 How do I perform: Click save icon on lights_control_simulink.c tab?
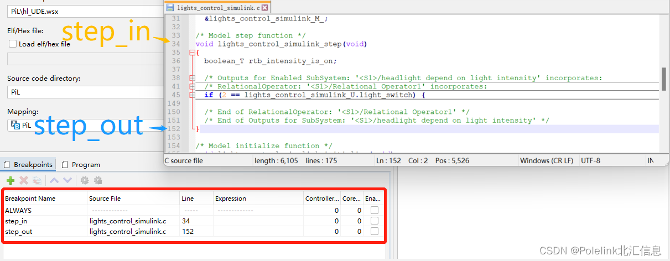click(x=170, y=8)
